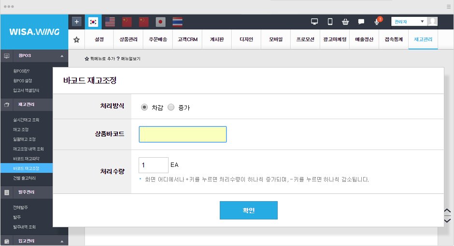
Task: Select the 차감 radio option
Action: click(x=144, y=107)
